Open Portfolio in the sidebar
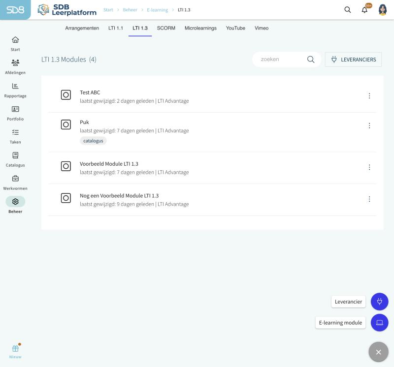 tap(15, 113)
